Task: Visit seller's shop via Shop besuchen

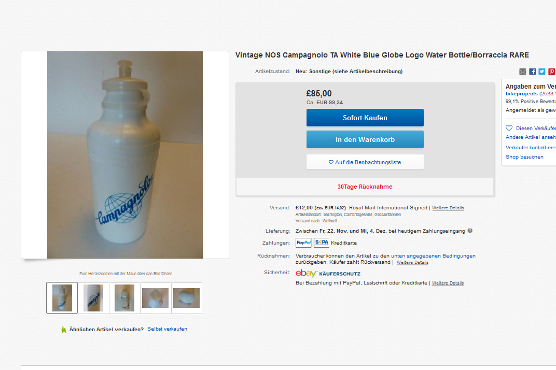Action: point(524,157)
